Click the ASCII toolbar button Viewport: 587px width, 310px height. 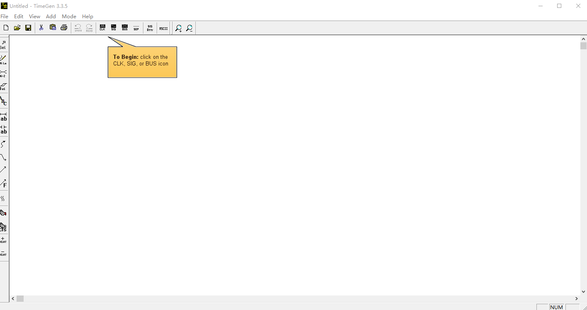point(164,28)
